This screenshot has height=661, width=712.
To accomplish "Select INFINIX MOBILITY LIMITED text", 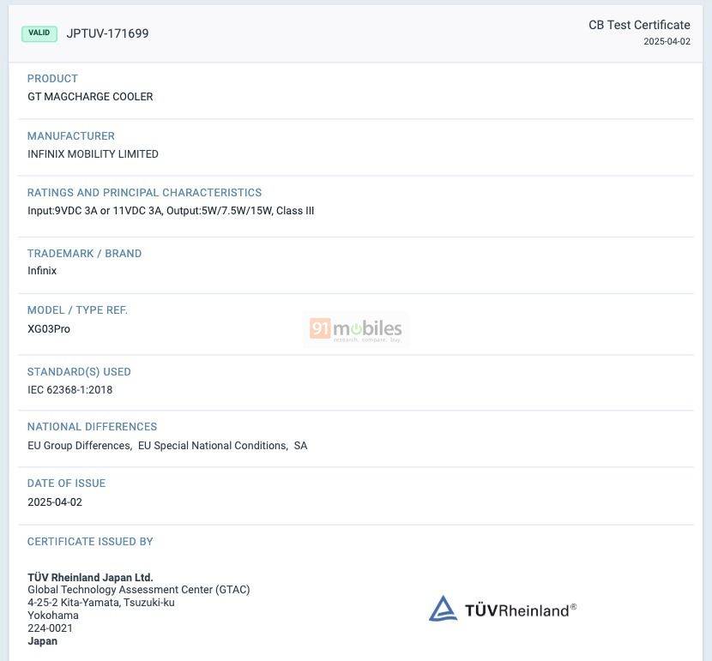I will tap(94, 154).
